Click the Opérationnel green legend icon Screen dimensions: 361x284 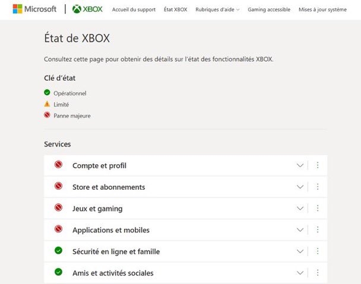47,92
